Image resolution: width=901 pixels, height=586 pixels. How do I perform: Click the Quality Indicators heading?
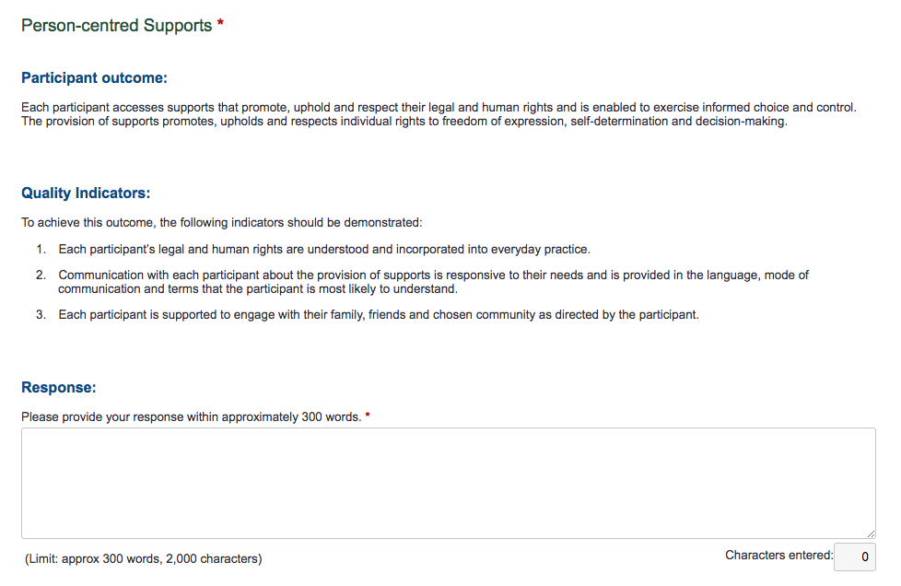point(86,193)
